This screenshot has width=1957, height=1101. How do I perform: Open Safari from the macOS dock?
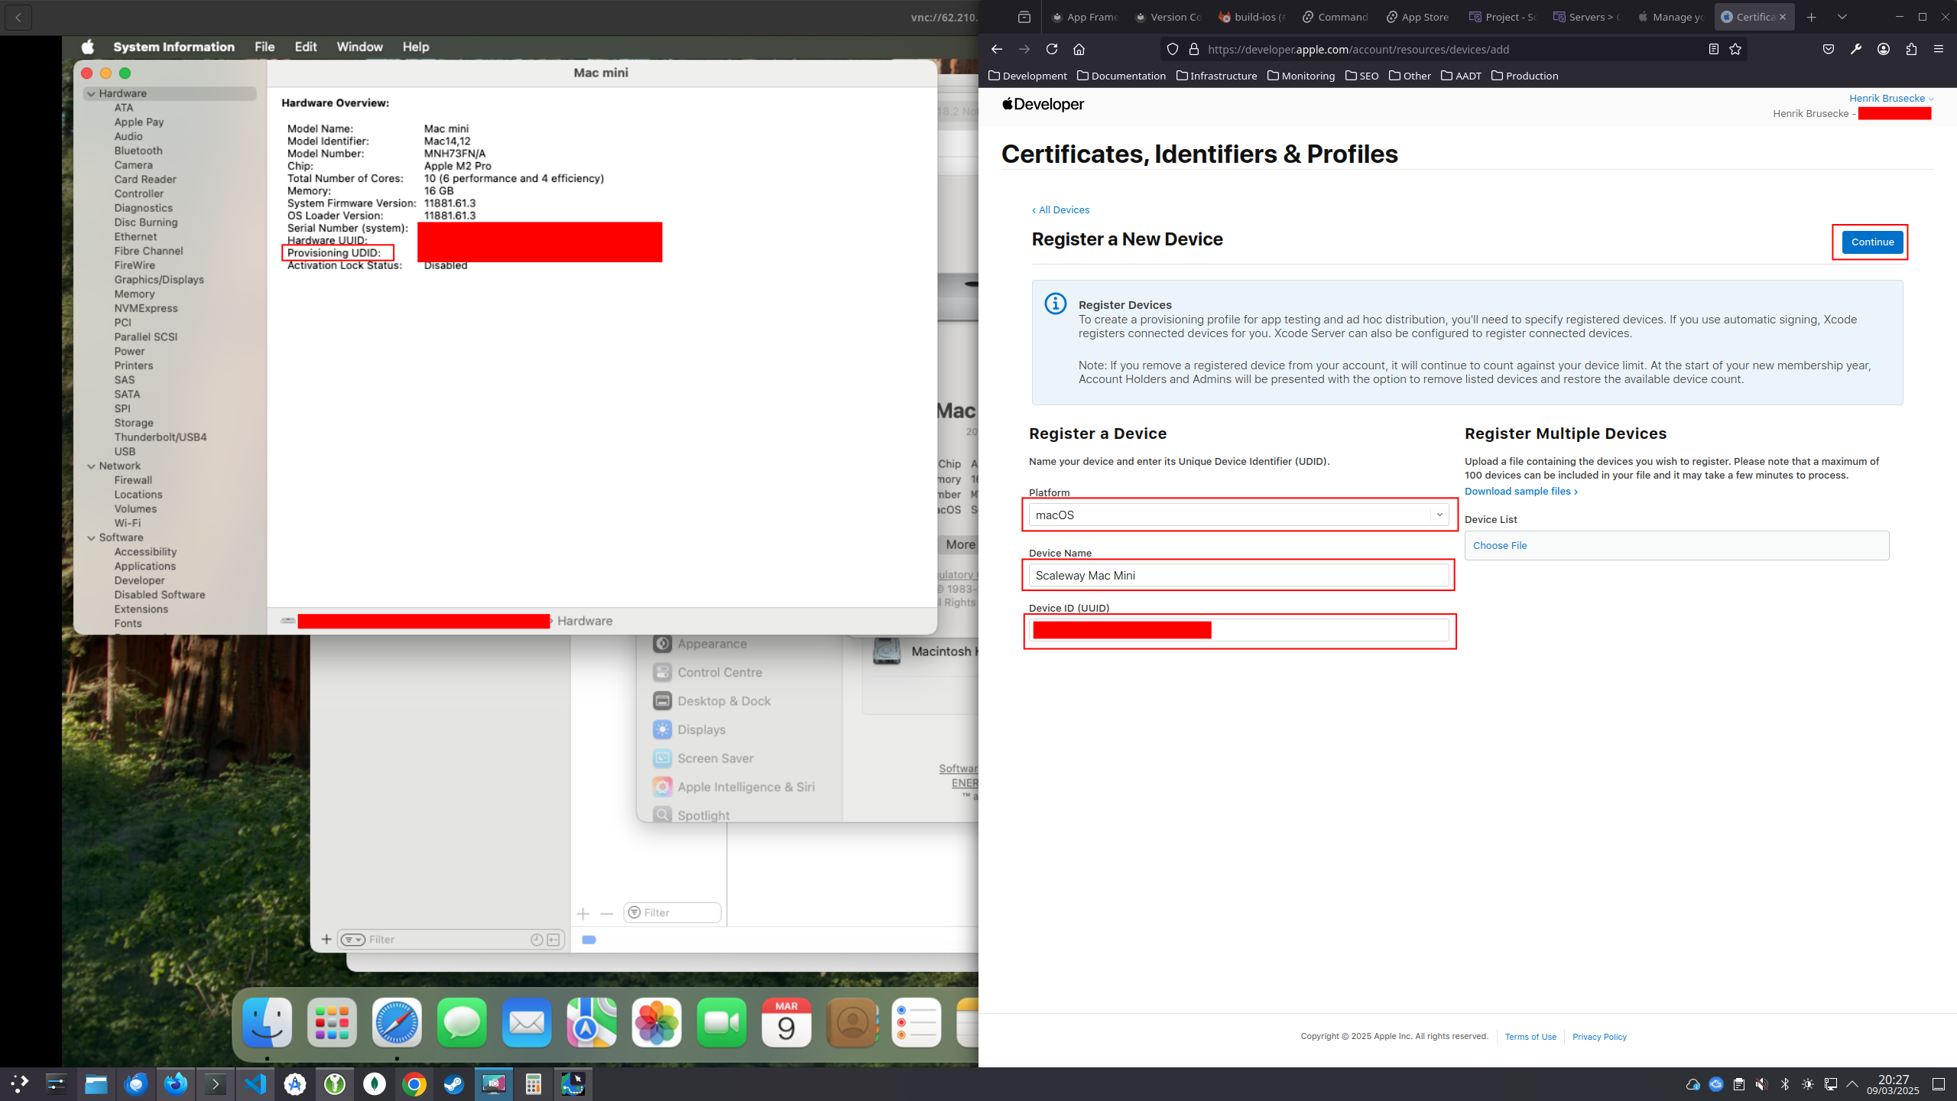pos(397,1022)
